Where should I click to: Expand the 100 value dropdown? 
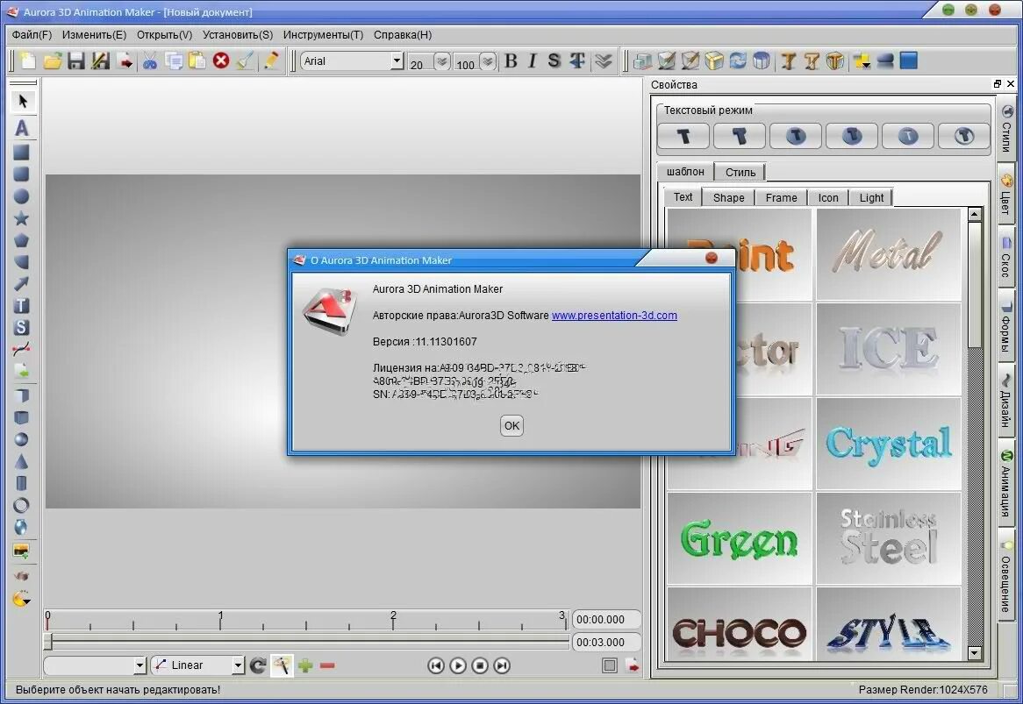click(488, 61)
